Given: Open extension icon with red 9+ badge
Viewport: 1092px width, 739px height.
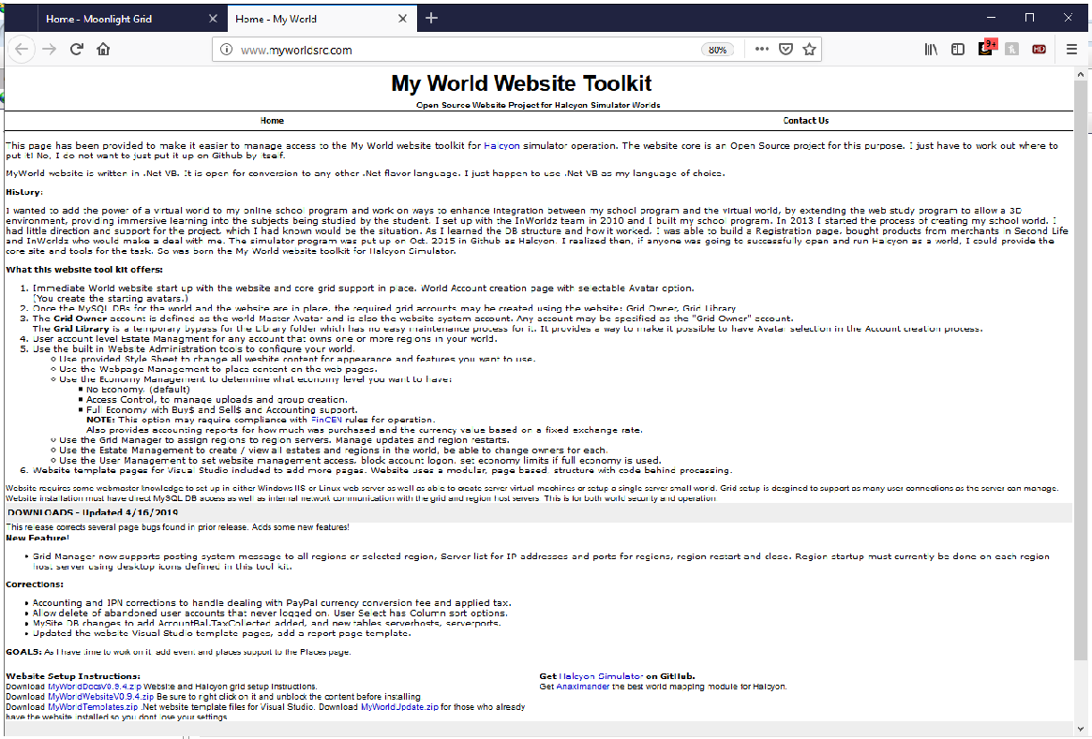Looking at the screenshot, I should (986, 48).
